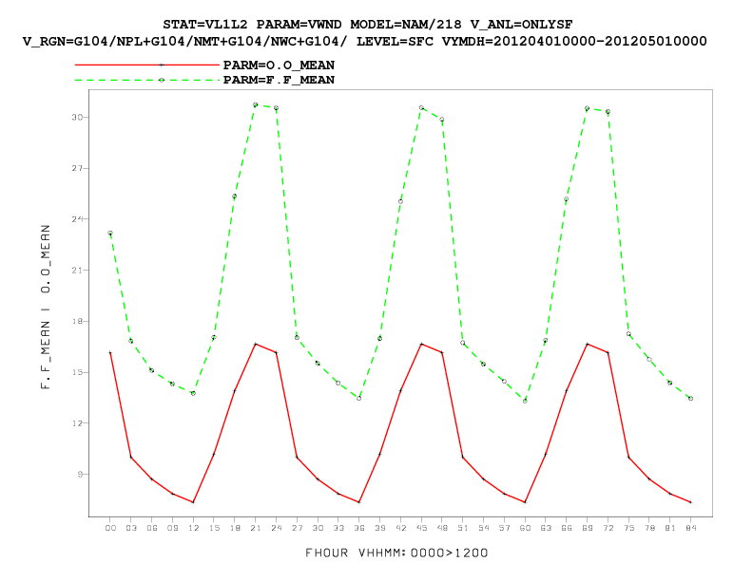The image size is (753, 581).
Task: Click the x-axis tick label 30
Action: [318, 528]
